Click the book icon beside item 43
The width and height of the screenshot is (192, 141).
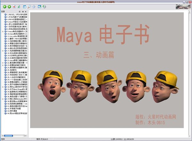pyautogui.click(x=5, y=111)
